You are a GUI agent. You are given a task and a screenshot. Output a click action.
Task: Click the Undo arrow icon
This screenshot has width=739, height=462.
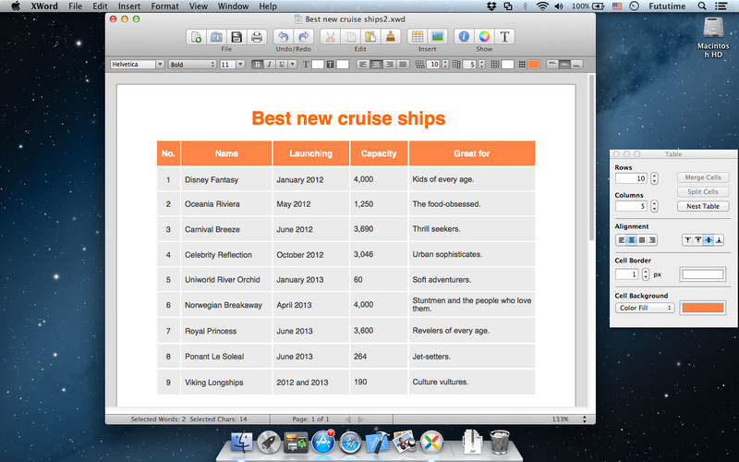(x=283, y=37)
